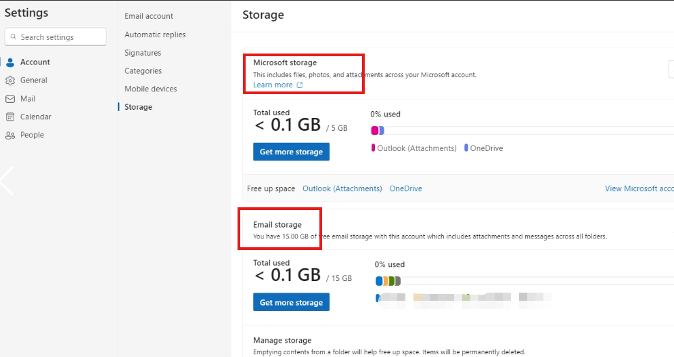This screenshot has width=674, height=357.
Task: Select the Signatures option
Action: click(143, 52)
